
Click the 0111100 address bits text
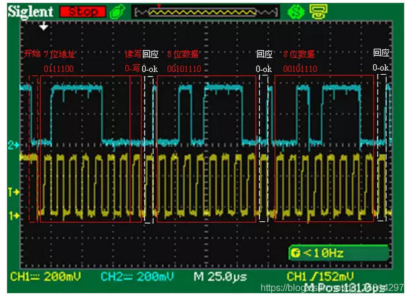[58, 68]
